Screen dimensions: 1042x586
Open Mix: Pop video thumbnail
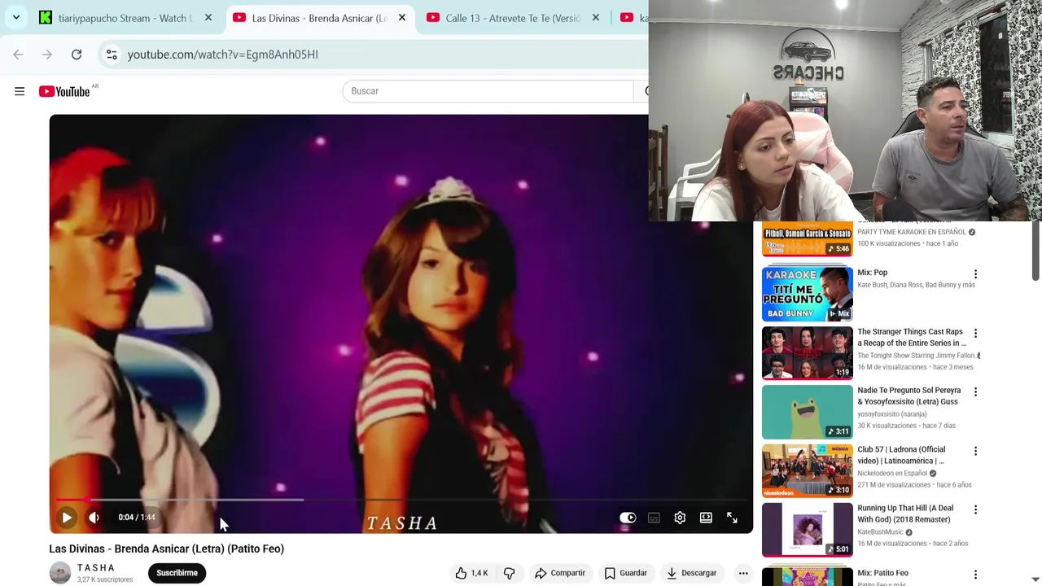[807, 294]
